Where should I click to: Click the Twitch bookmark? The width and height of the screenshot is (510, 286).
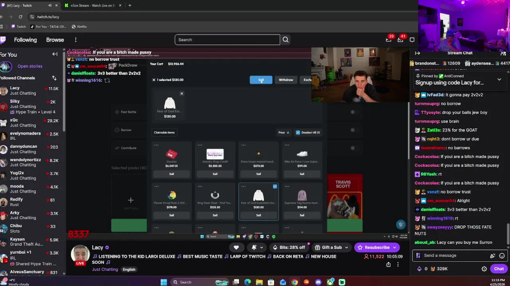coord(18,27)
